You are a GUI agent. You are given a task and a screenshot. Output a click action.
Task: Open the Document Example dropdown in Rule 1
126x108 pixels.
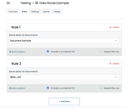point(64,41)
